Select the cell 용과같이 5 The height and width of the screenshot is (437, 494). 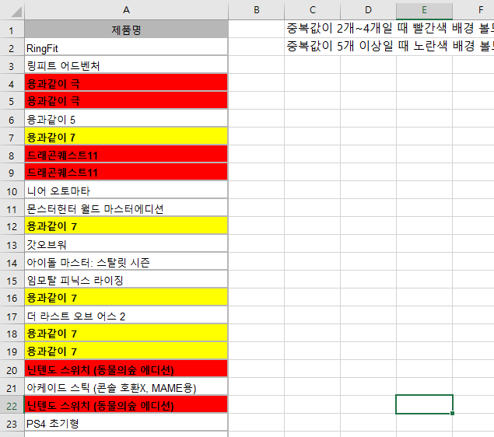click(126, 119)
